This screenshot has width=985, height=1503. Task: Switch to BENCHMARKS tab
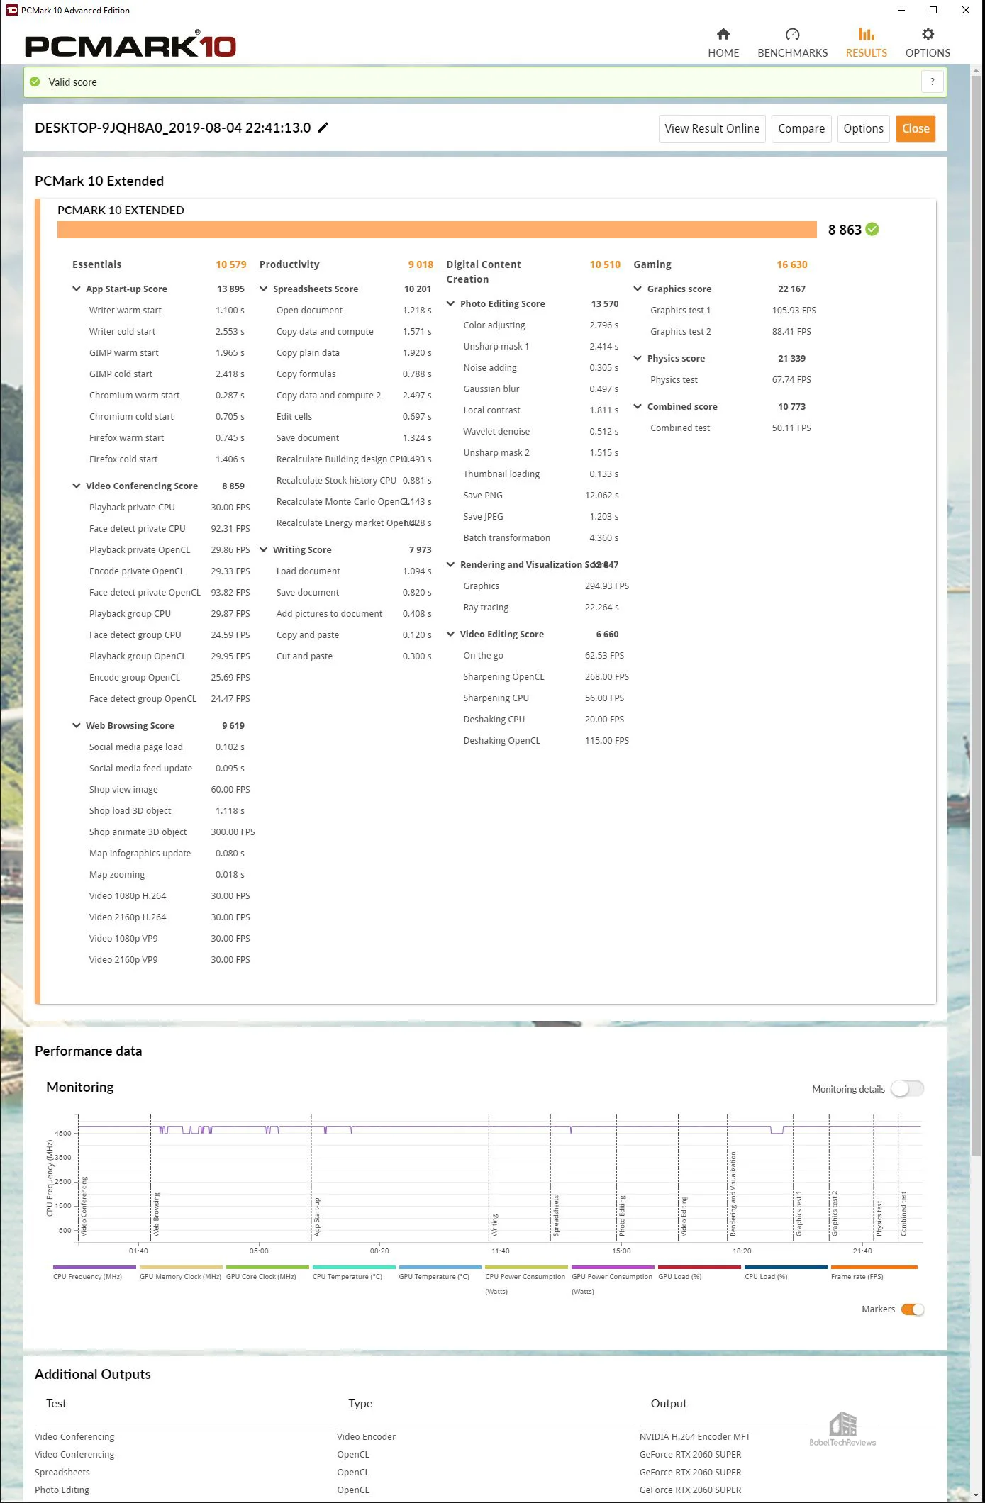click(792, 43)
